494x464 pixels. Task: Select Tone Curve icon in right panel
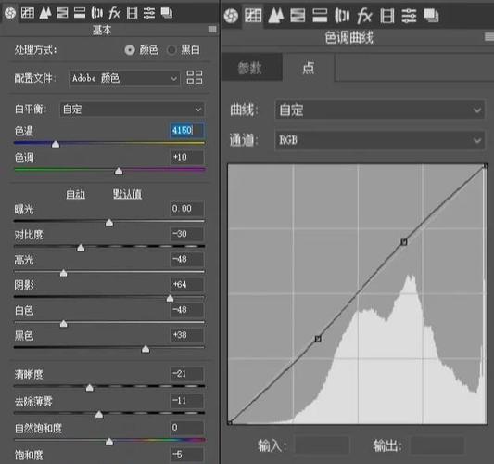[253, 16]
